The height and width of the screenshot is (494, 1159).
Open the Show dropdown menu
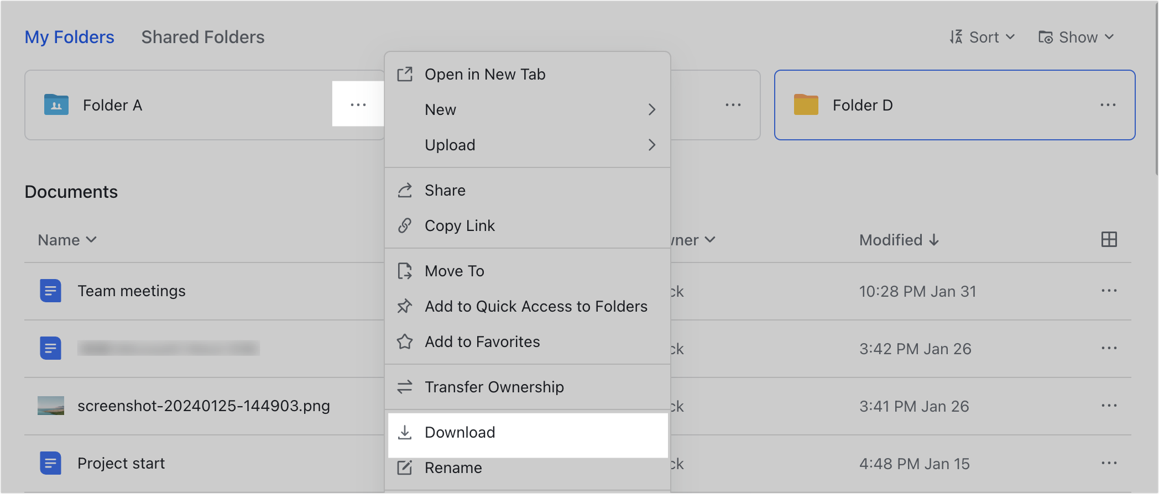pyautogui.click(x=1076, y=37)
